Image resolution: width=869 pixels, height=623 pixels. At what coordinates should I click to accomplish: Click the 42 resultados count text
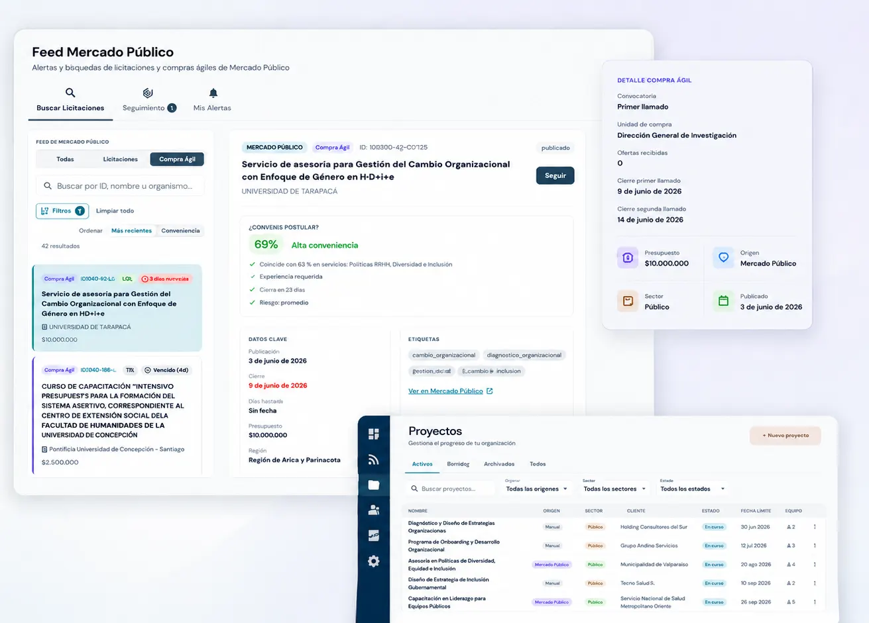click(60, 246)
